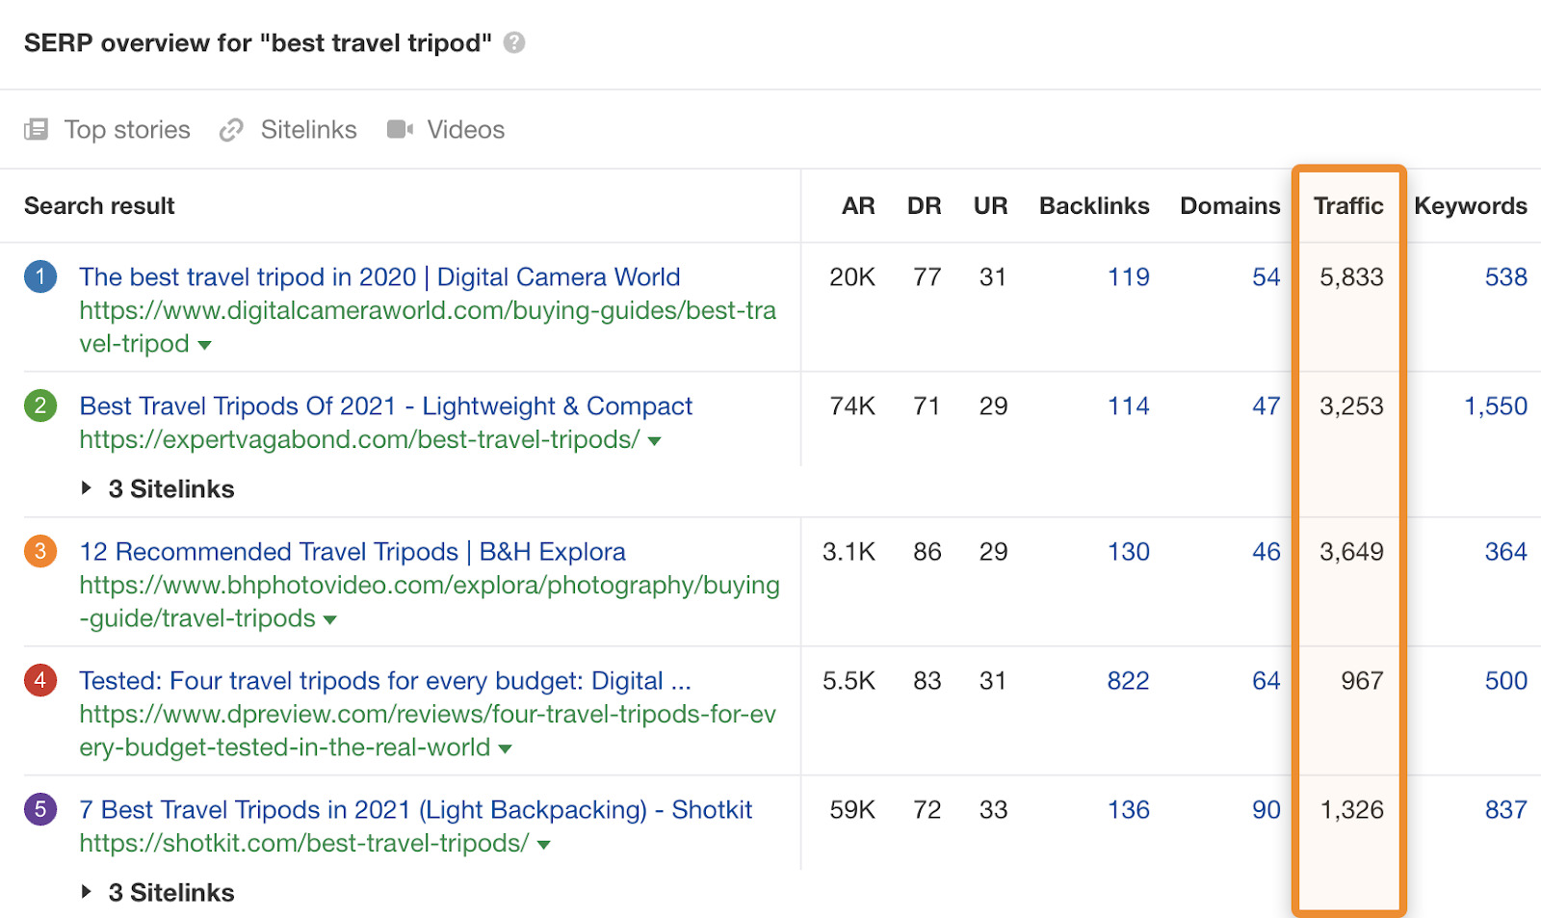This screenshot has width=1541, height=918.
Task: Click the Top stories newspaper icon
Action: [36, 129]
